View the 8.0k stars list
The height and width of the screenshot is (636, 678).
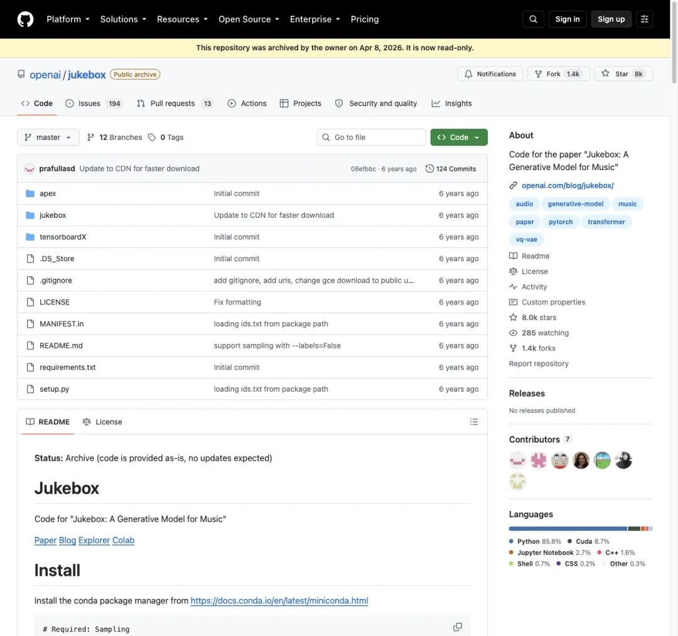click(533, 317)
